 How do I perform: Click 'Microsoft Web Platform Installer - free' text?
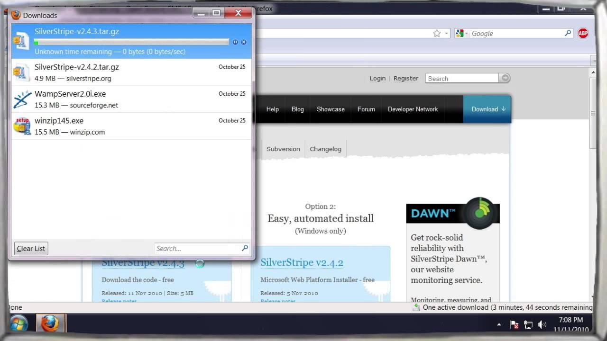click(317, 279)
